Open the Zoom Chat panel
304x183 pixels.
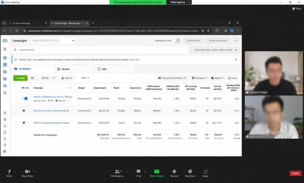(x=138, y=173)
